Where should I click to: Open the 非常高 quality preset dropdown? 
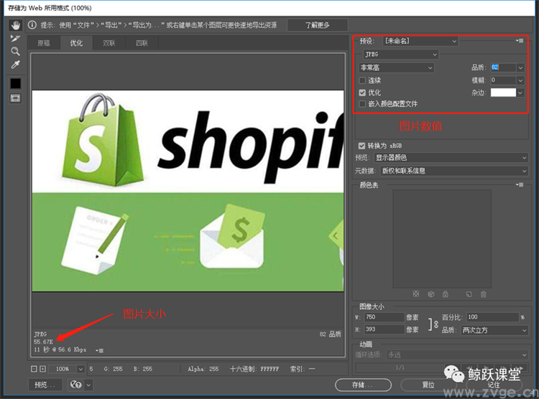pyautogui.click(x=397, y=67)
